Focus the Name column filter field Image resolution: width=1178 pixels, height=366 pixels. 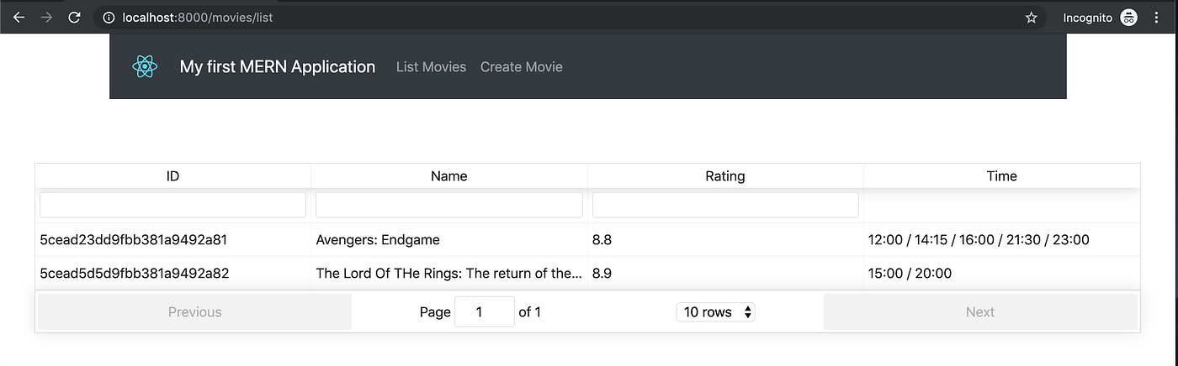(x=449, y=205)
